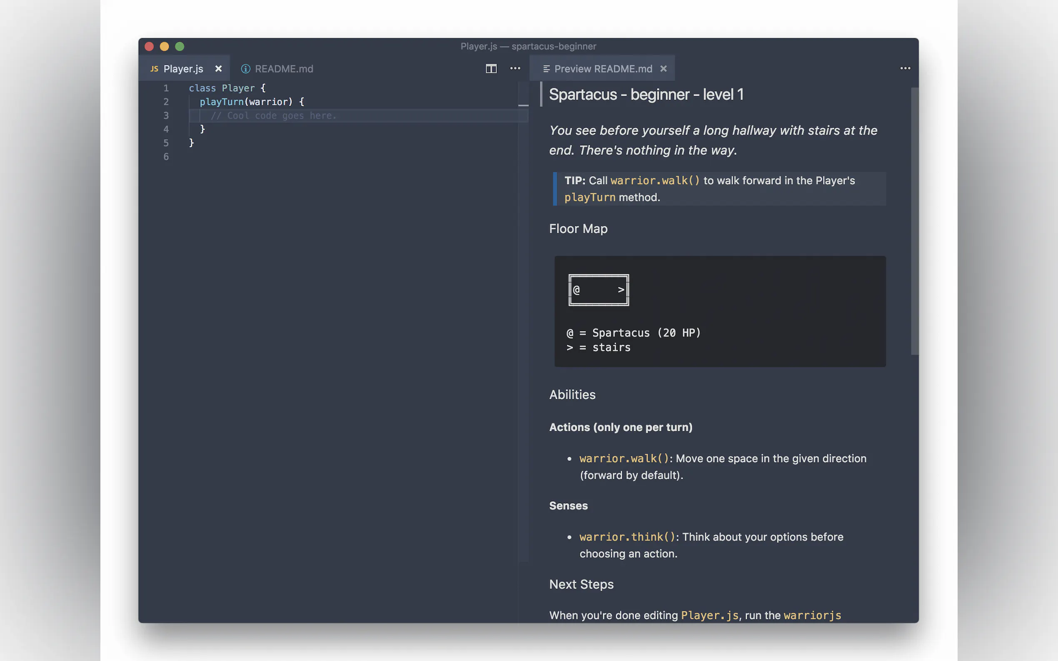Open the left editor's more actions menu
Image resolution: width=1058 pixels, height=661 pixels.
point(515,68)
